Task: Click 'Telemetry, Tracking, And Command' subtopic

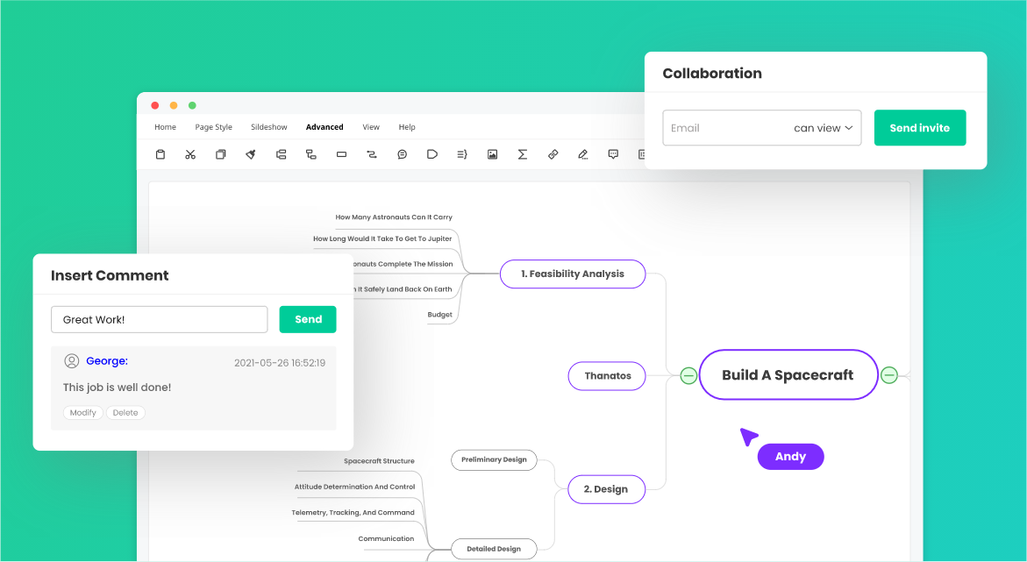Action: (353, 512)
